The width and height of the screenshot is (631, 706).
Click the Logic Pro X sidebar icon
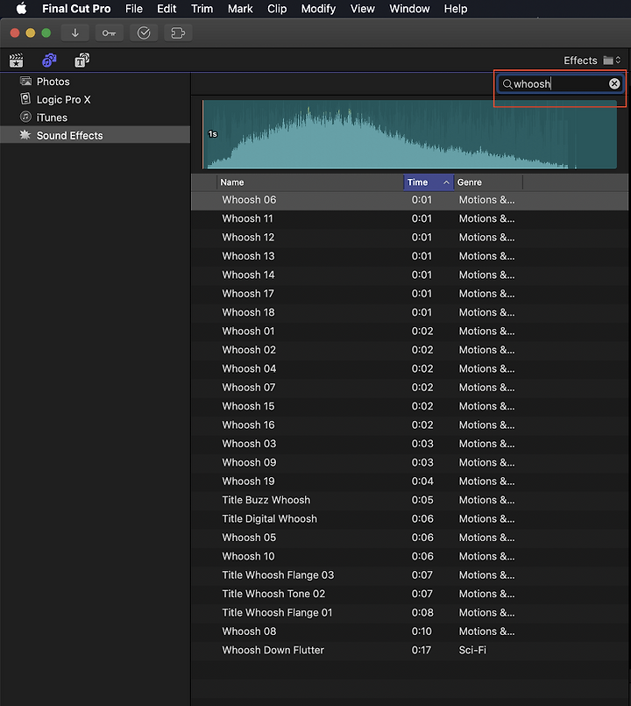click(x=25, y=98)
